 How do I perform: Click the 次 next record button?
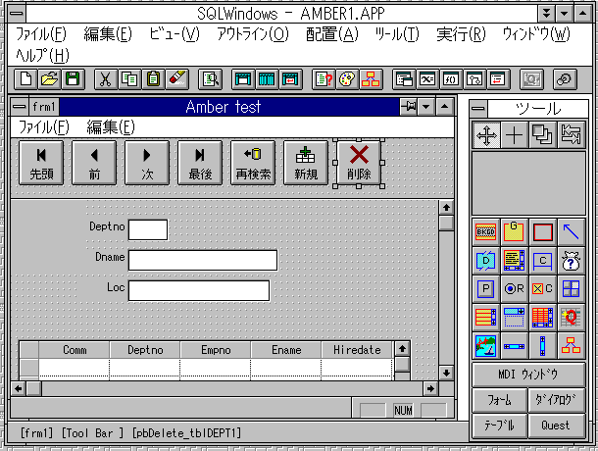coord(147,163)
